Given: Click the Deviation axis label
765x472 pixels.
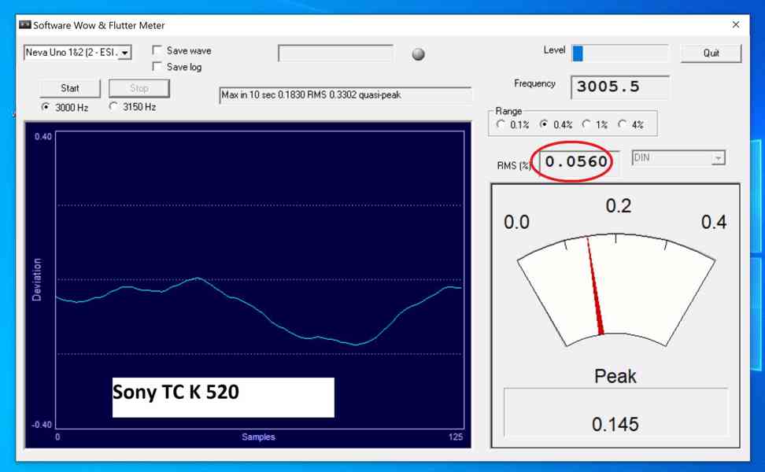Looking at the screenshot, I should [36, 279].
